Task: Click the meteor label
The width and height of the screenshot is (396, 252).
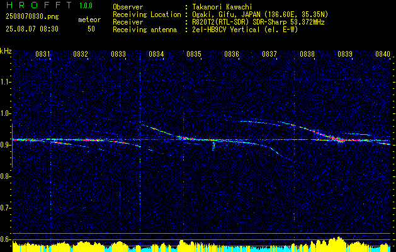Action: point(89,20)
